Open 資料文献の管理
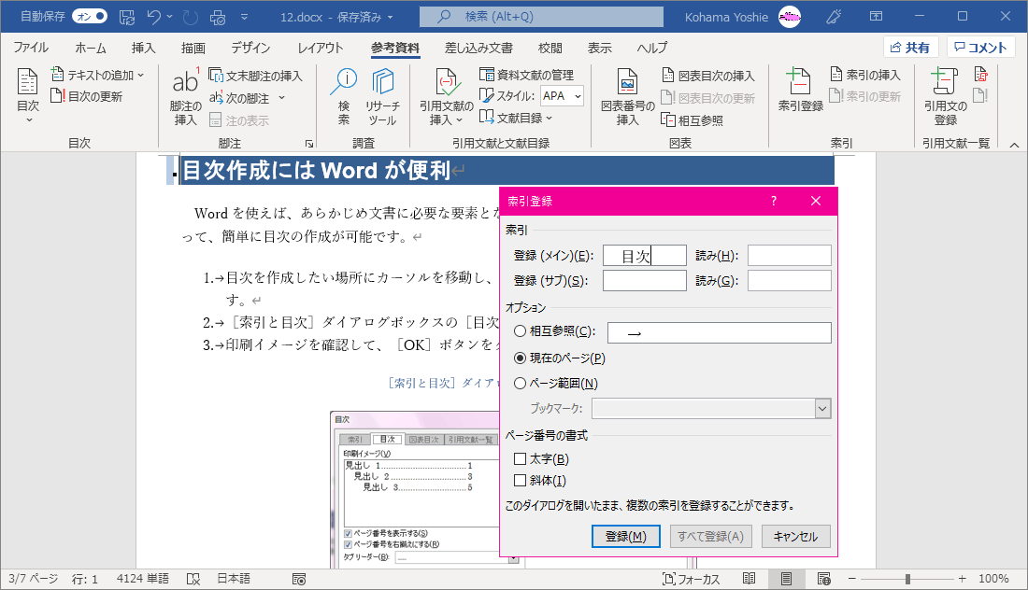The height and width of the screenshot is (590, 1028). coord(526,75)
